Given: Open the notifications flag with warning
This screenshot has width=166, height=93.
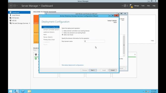Looking at the screenshot, I should (x=131, y=6).
